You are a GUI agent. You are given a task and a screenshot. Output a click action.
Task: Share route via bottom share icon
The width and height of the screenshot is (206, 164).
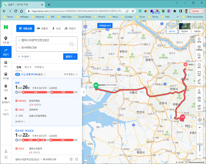(x=77, y=159)
